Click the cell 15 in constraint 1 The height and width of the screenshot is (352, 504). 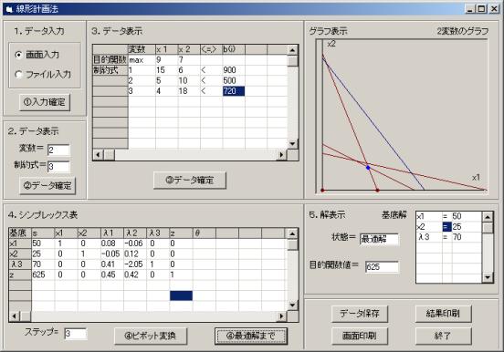point(166,70)
